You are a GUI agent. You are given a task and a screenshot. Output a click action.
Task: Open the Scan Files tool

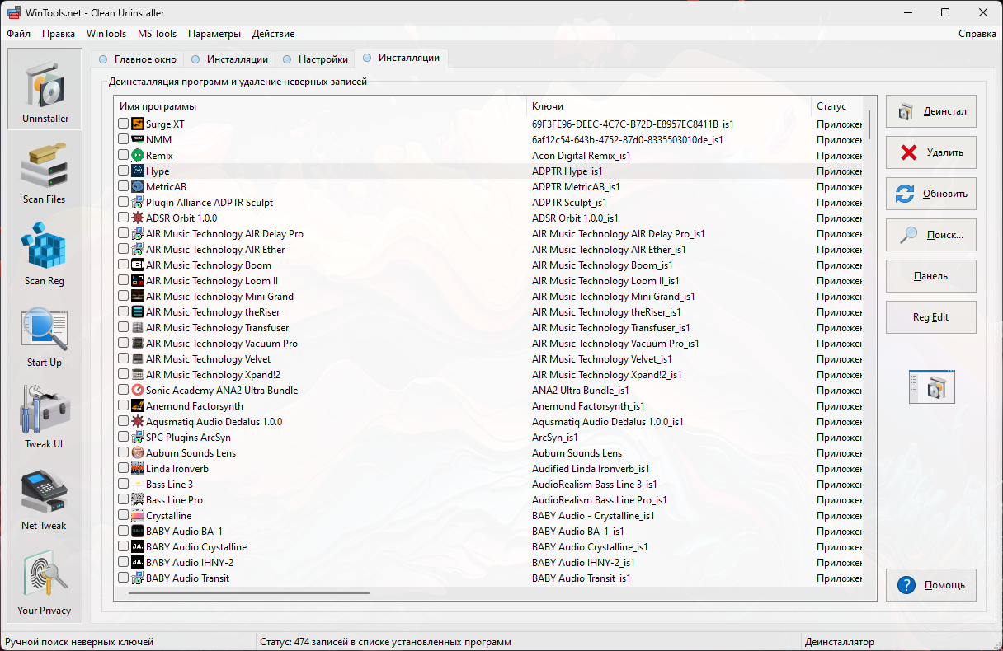[45, 171]
